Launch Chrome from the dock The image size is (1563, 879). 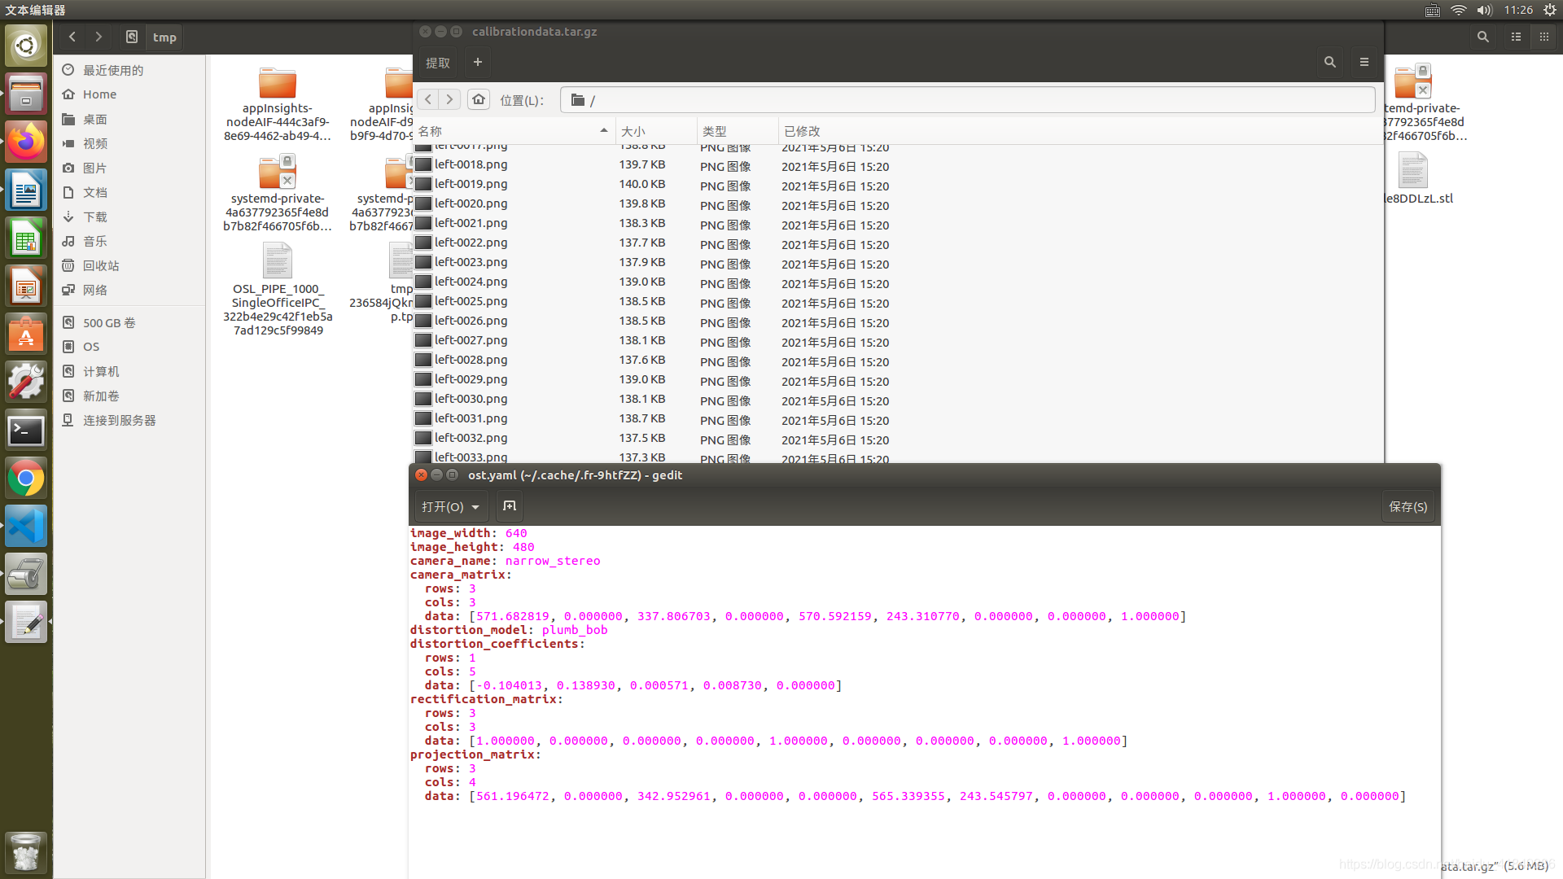26,478
